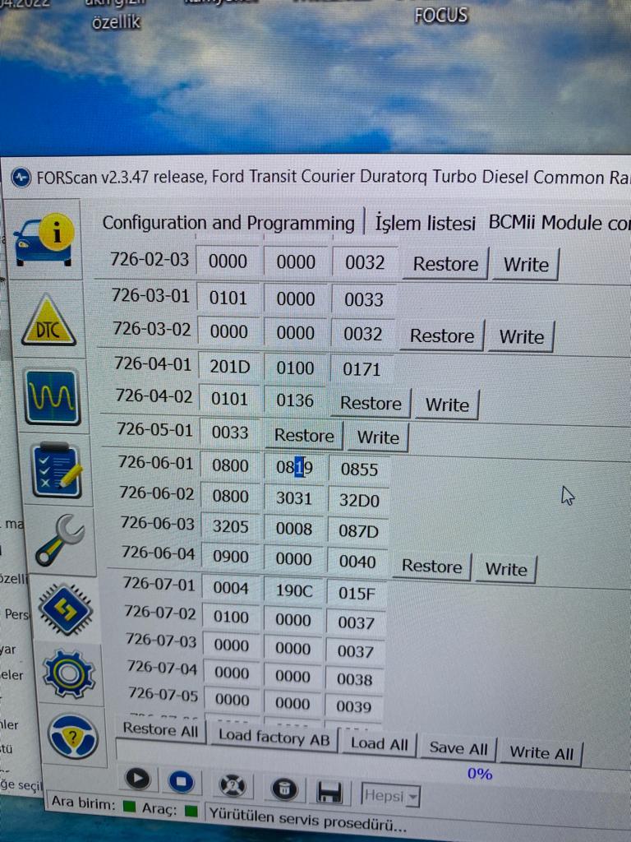Click the play button in bottom toolbar
Viewport: 631px width, 842px height.
tap(137, 780)
